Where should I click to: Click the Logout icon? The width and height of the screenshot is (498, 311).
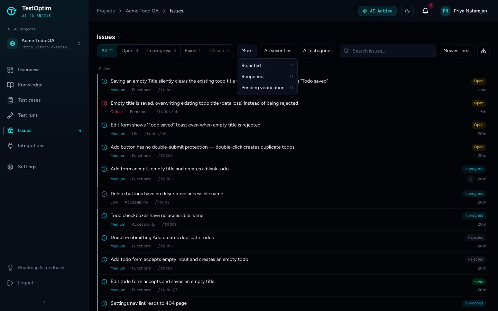click(x=10, y=283)
